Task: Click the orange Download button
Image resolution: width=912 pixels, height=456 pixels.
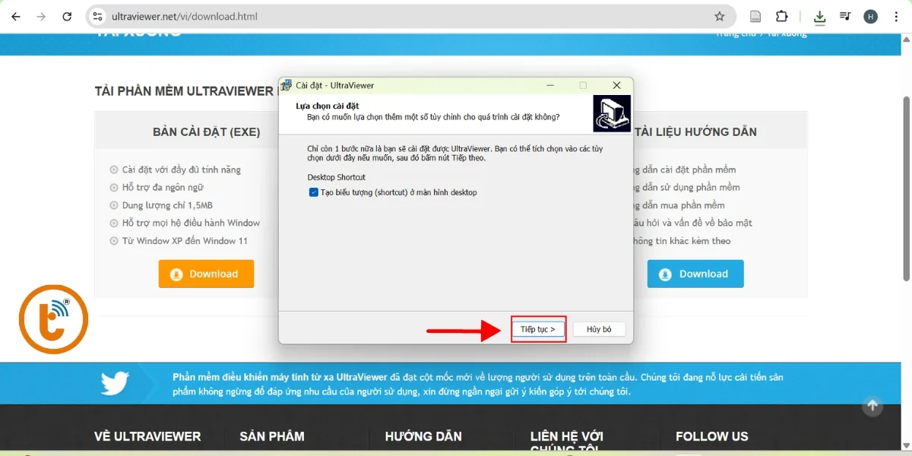Action: [206, 274]
